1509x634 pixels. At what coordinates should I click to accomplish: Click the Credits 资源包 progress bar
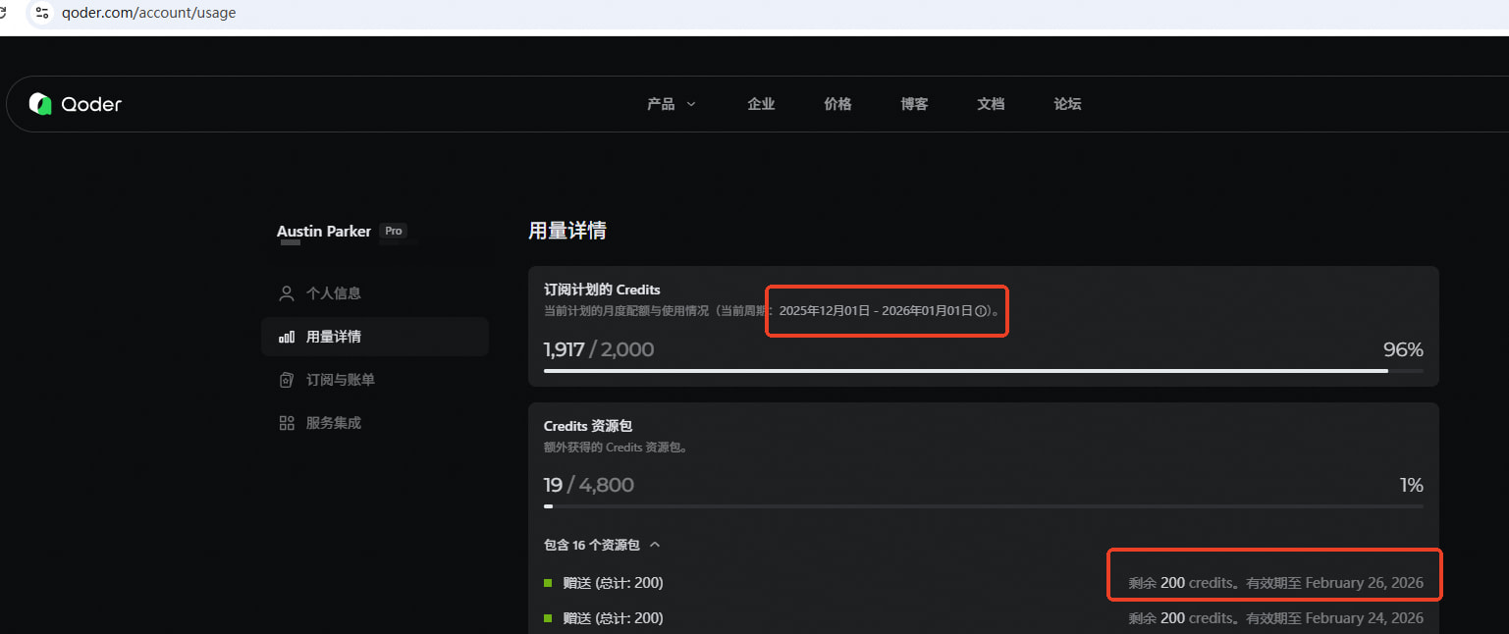(x=983, y=506)
